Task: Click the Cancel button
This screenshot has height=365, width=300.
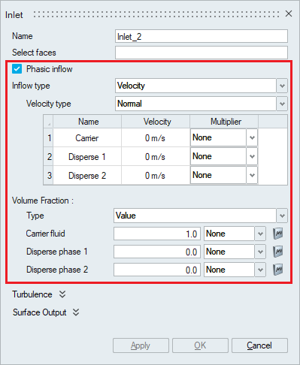Action: (259, 345)
